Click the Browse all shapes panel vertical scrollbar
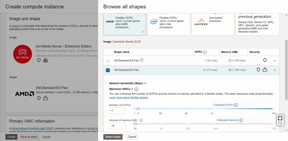Viewport: 288px width, 141px height. point(286,70)
